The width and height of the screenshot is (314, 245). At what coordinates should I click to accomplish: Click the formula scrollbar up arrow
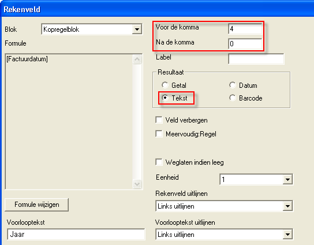(137, 60)
